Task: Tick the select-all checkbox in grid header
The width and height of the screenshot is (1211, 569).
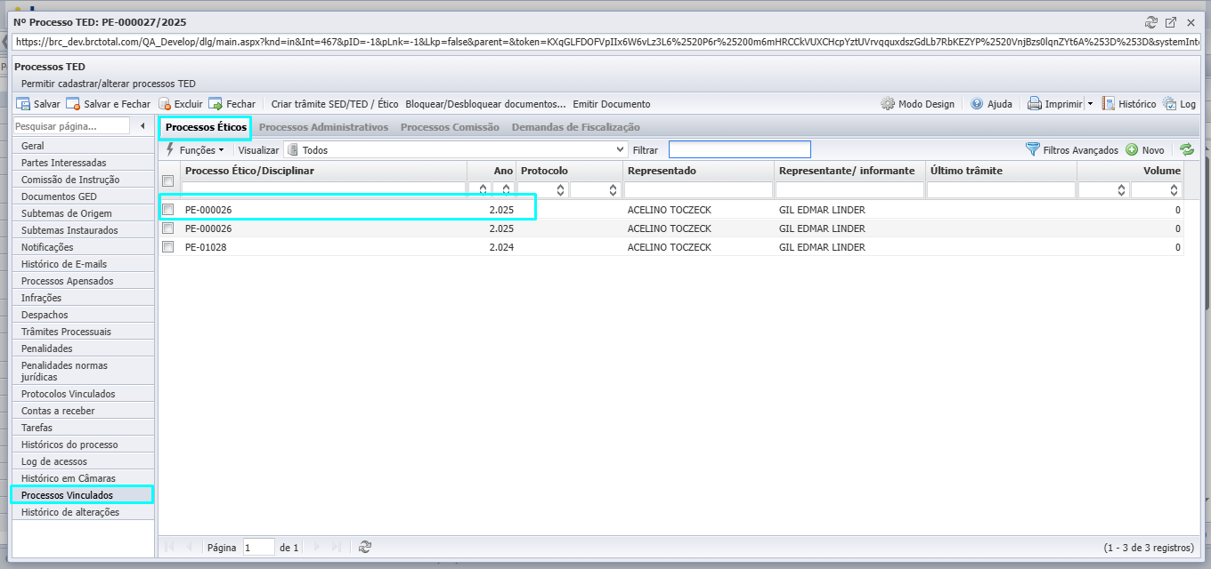Action: pyautogui.click(x=167, y=181)
